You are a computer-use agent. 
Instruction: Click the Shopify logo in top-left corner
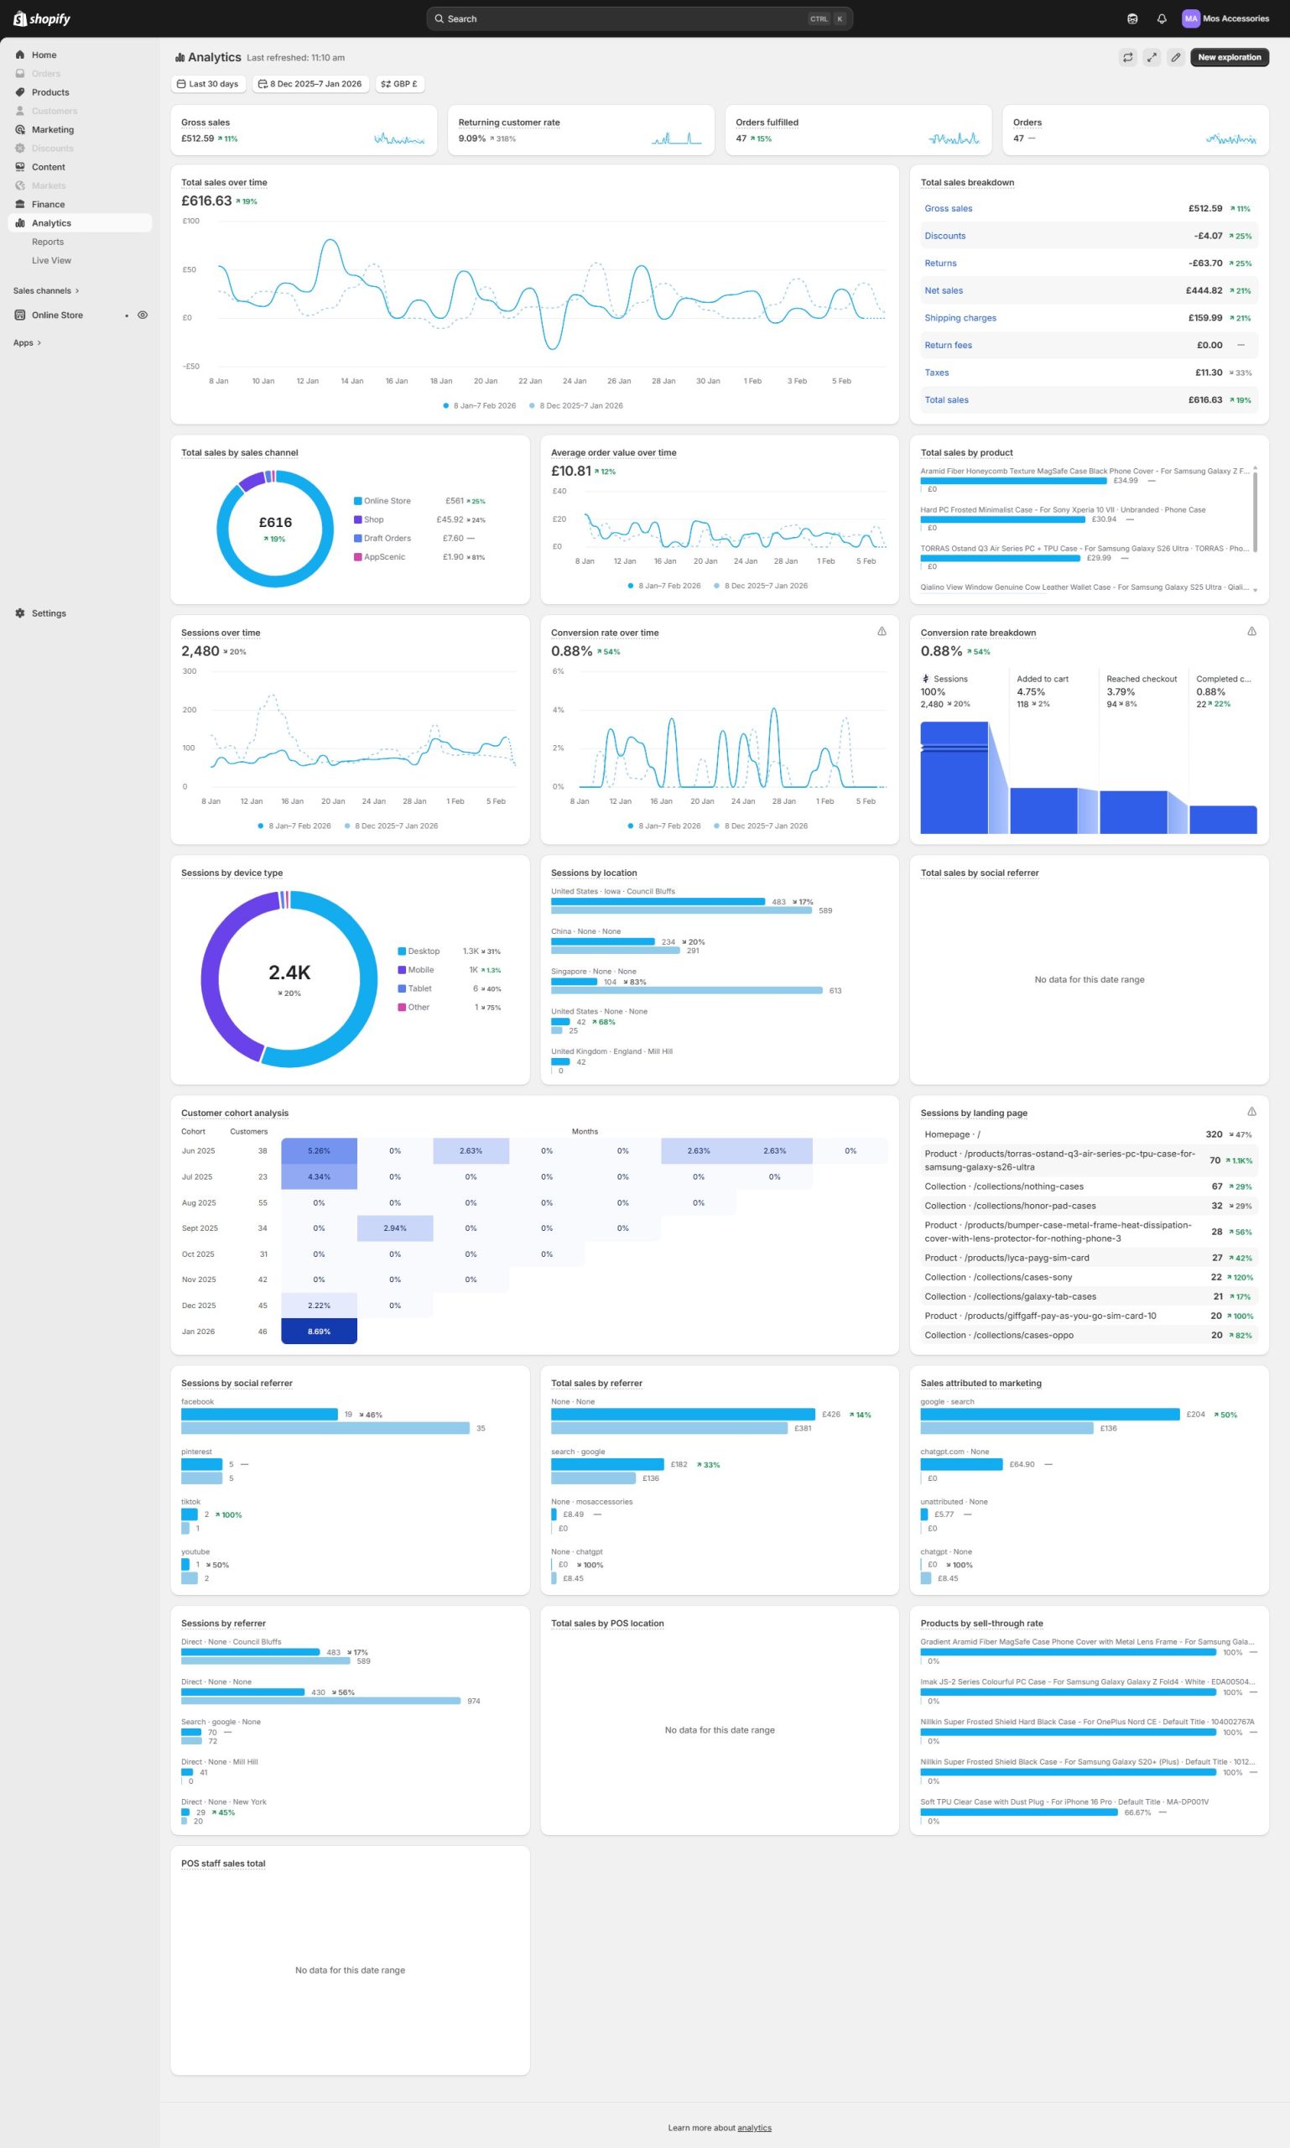click(42, 18)
